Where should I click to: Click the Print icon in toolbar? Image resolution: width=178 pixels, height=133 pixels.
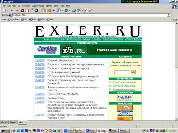(74, 10)
